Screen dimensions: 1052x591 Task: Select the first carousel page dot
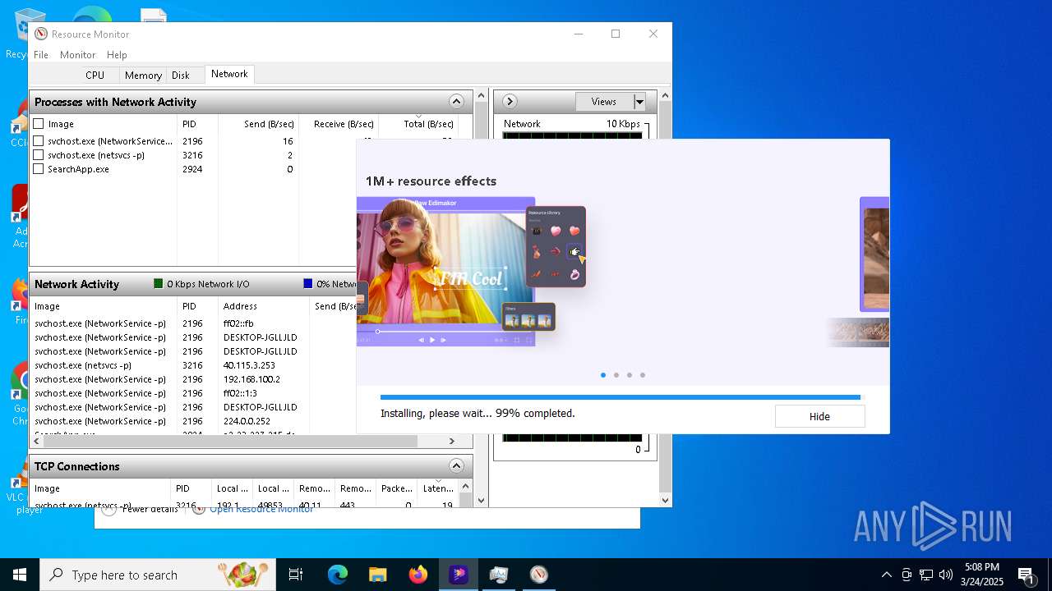point(603,375)
